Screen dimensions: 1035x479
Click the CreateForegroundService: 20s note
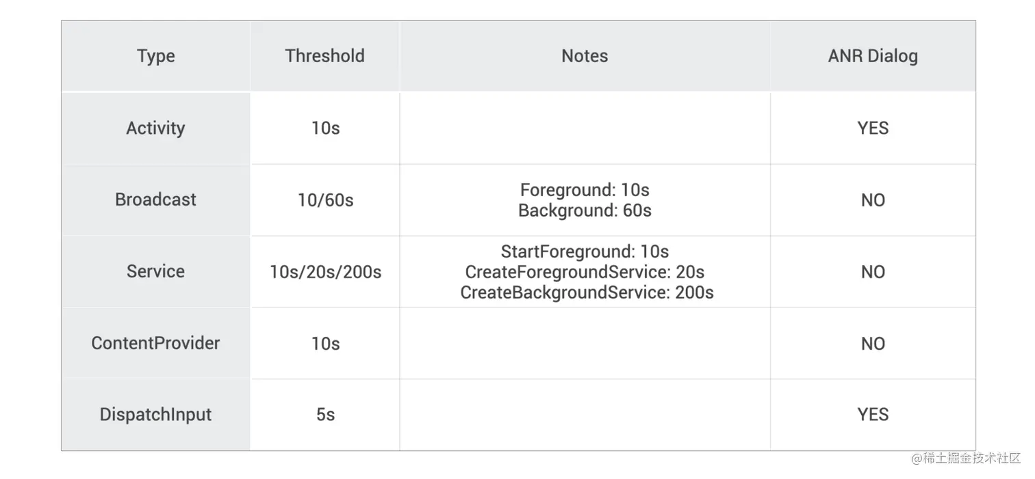click(x=585, y=272)
